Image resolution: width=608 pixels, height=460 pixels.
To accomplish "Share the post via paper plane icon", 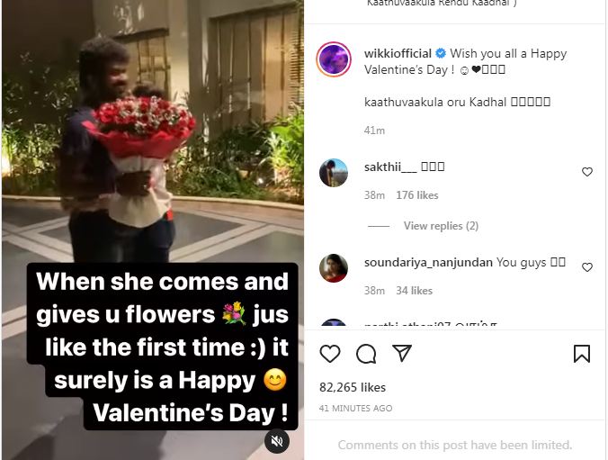I will tap(402, 353).
